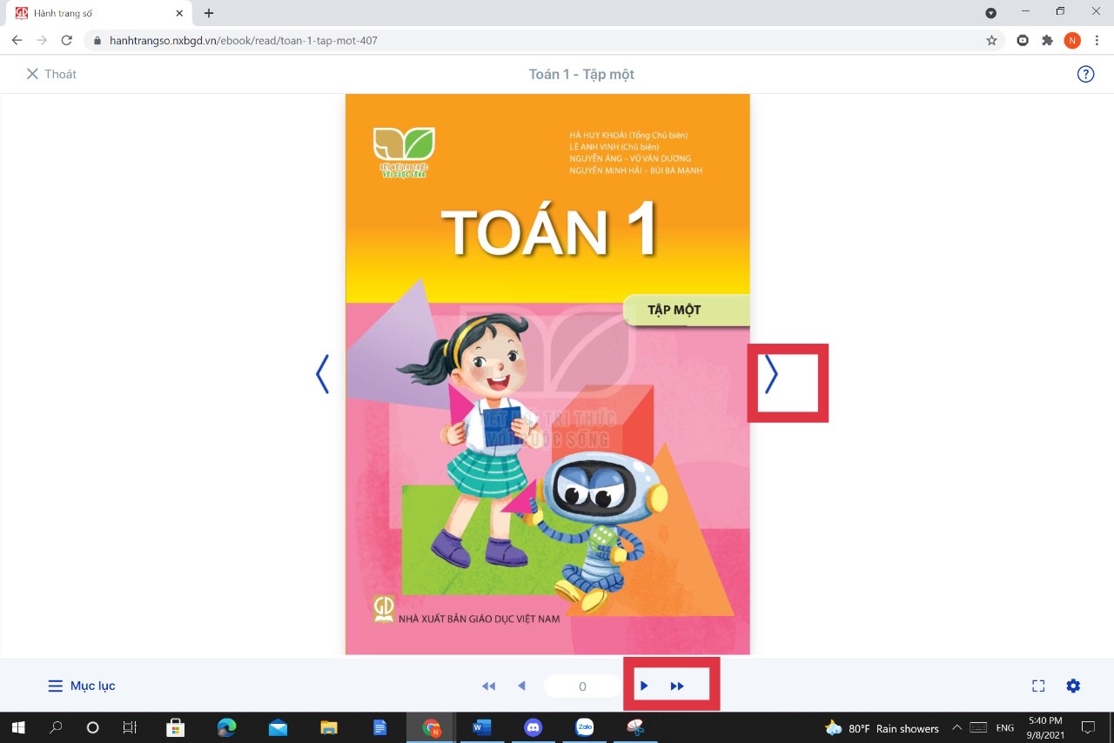1114x743 pixels.
Task: Click the Toán 1 book cover page
Action: tap(547, 374)
